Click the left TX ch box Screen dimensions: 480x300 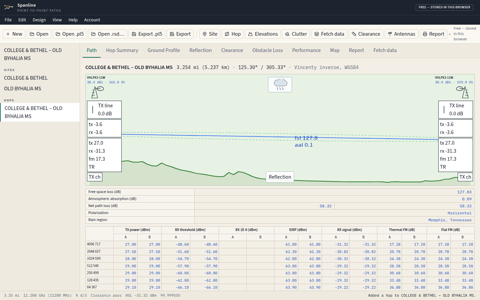pyautogui.click(x=95, y=177)
